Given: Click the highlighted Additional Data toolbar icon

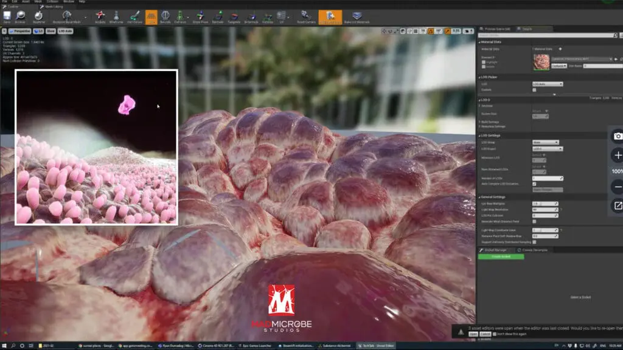Looking at the screenshot, I should tap(330, 16).
